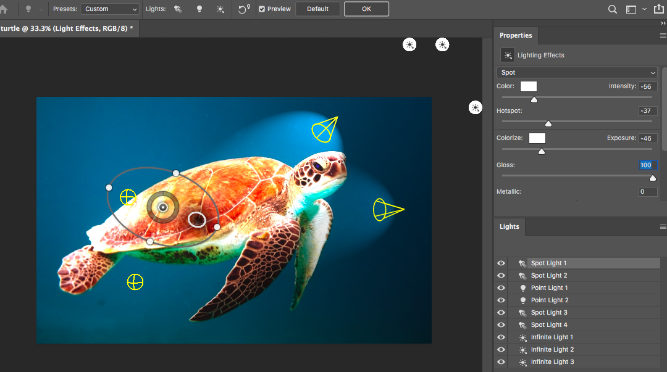Uncheck the Preview checkbox
Viewport: 667px width, 372px height.
click(262, 9)
